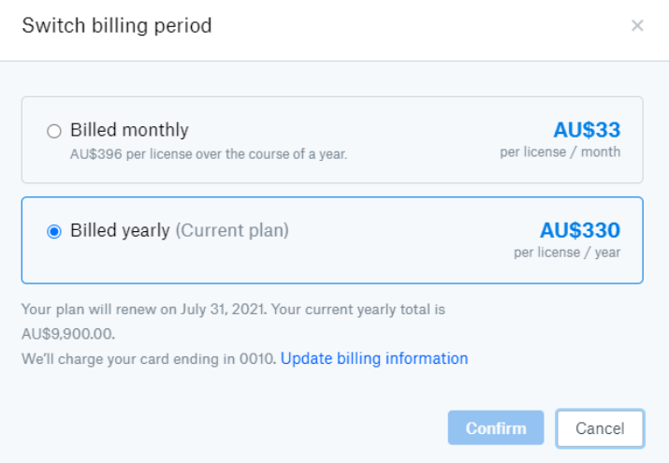Click the "Billed yearly" option label

(x=120, y=230)
